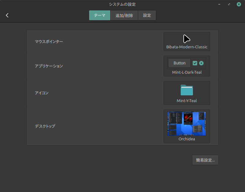
Task: Click the teal checkbox in application theme preview
Action: coord(195,63)
